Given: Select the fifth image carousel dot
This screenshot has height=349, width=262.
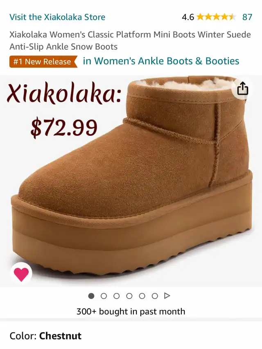Looking at the screenshot, I should 142,296.
